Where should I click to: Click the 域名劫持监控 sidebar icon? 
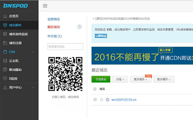tap(5, 34)
